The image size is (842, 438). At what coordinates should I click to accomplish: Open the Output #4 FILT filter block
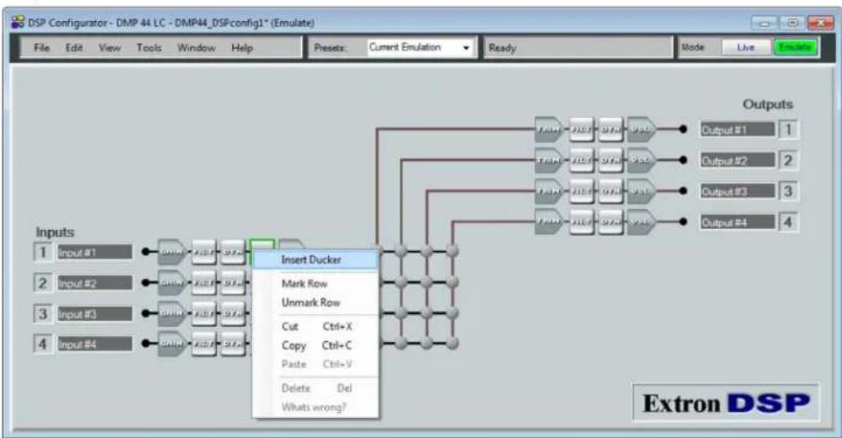[x=581, y=221]
